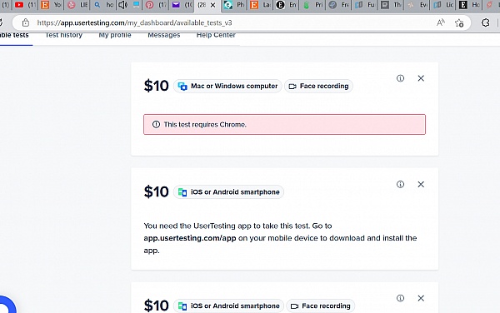
Task: View site information lock icon
Action: 26,22
